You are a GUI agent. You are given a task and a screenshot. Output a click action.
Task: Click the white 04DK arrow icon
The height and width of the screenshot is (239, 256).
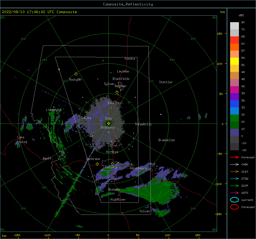tap(234, 165)
